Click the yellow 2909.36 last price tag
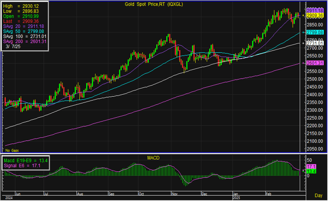The width and height of the screenshot is (328, 201). pos(316,15)
